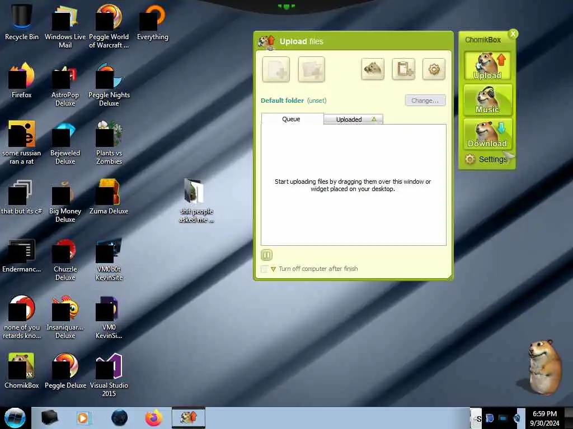Click the ChomikBox taskbar button
Viewport: 573px width, 429px height.
189,418
